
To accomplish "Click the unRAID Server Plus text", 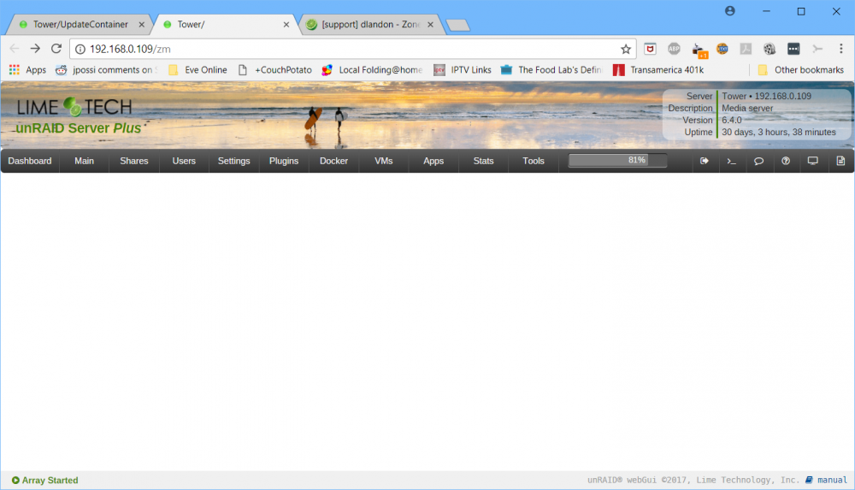I will tap(79, 128).
